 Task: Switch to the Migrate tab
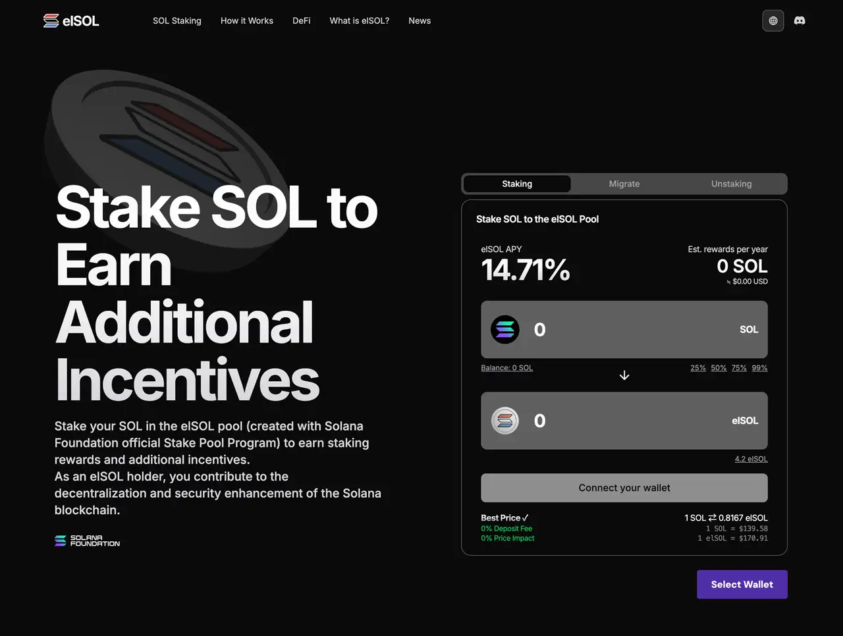[624, 184]
